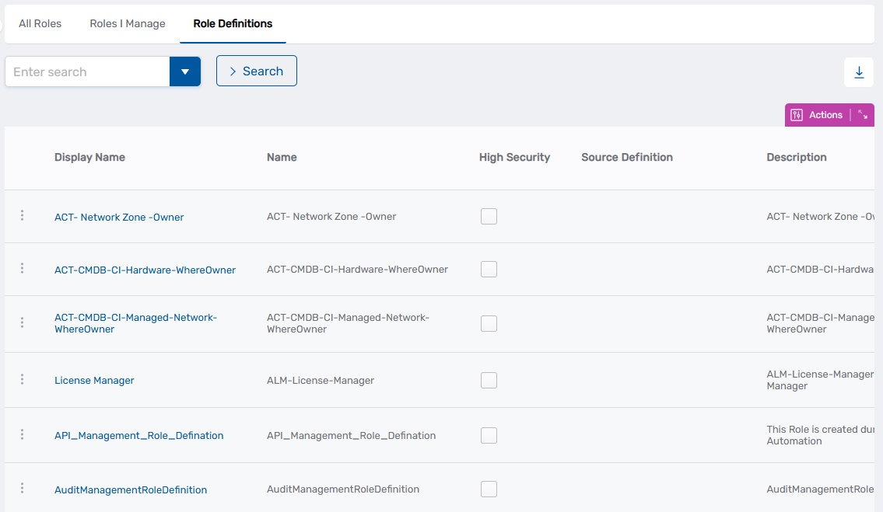Open the License Manager role definition
The height and width of the screenshot is (512, 883).
coord(94,380)
